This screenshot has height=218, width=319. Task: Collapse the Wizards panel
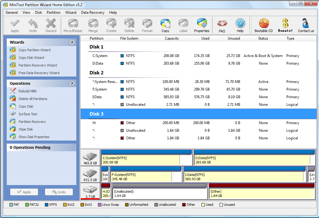[72, 42]
